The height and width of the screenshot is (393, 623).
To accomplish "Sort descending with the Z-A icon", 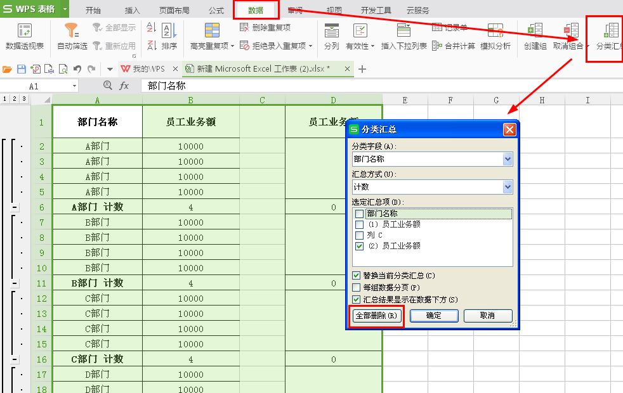I will coord(151,46).
